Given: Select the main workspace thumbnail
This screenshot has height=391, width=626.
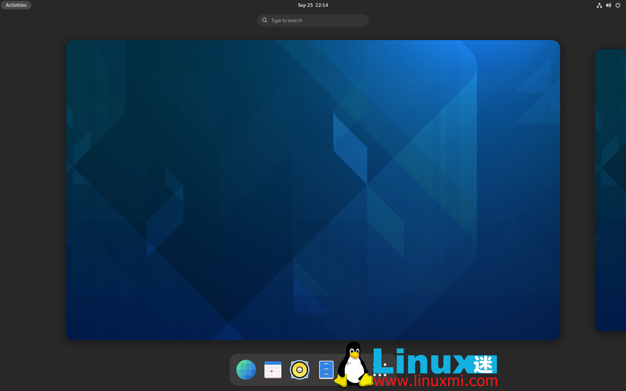Looking at the screenshot, I should (313, 190).
